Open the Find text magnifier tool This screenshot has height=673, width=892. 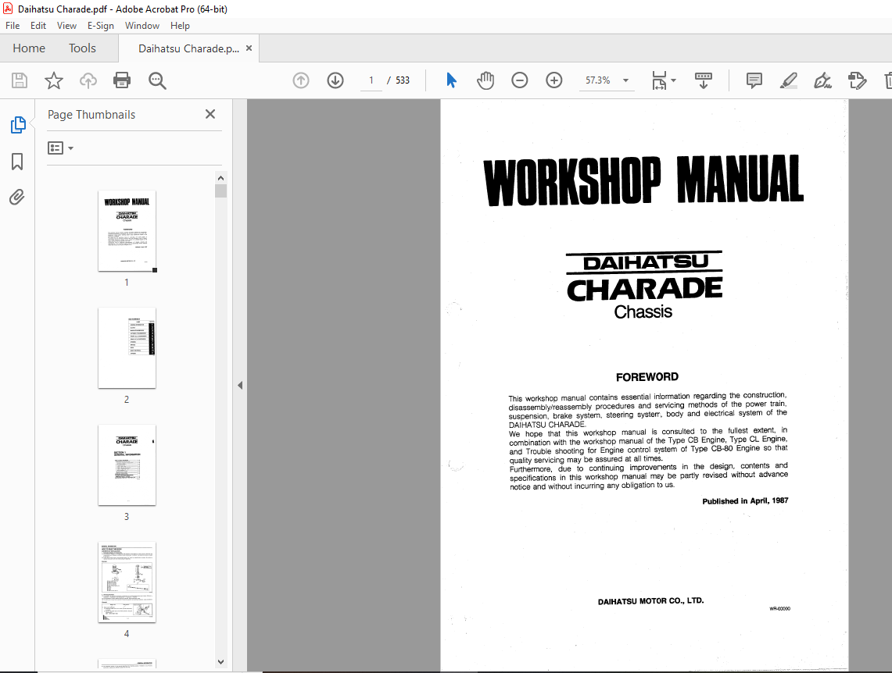point(157,80)
